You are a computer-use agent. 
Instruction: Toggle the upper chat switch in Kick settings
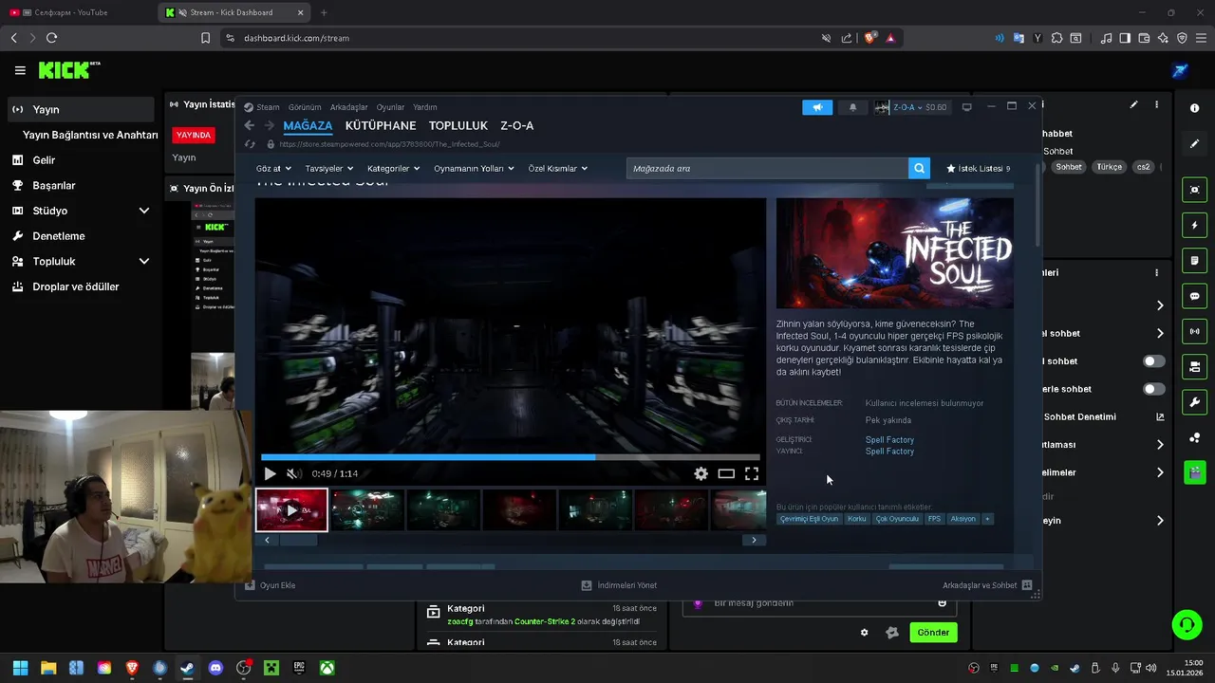click(1153, 361)
